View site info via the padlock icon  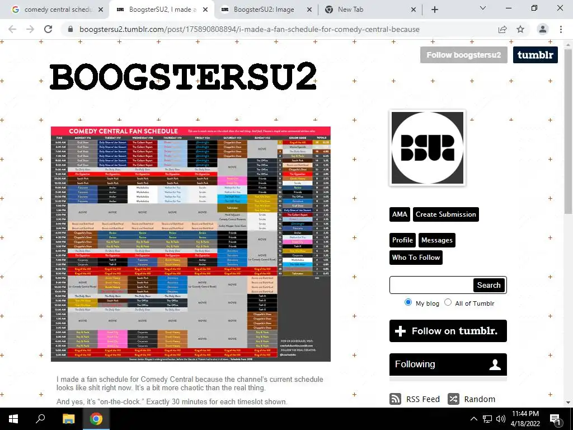pos(71,29)
